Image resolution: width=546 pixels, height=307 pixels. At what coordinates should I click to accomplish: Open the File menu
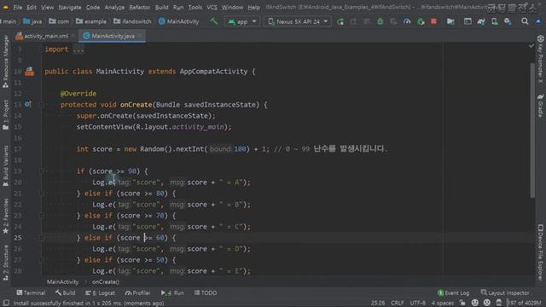[x=18, y=8]
